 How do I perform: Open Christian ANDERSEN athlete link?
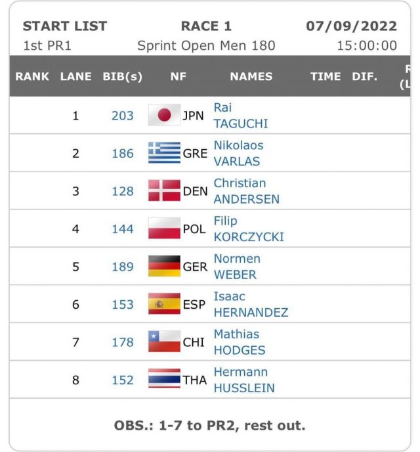pyautogui.click(x=246, y=191)
